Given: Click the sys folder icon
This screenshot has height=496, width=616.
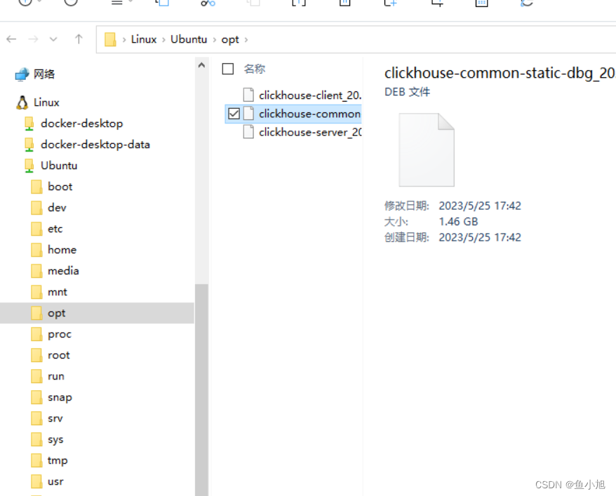Looking at the screenshot, I should (36, 439).
